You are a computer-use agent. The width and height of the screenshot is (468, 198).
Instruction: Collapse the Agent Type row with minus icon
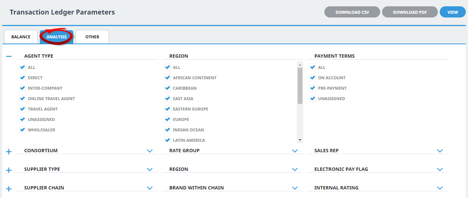click(x=9, y=56)
